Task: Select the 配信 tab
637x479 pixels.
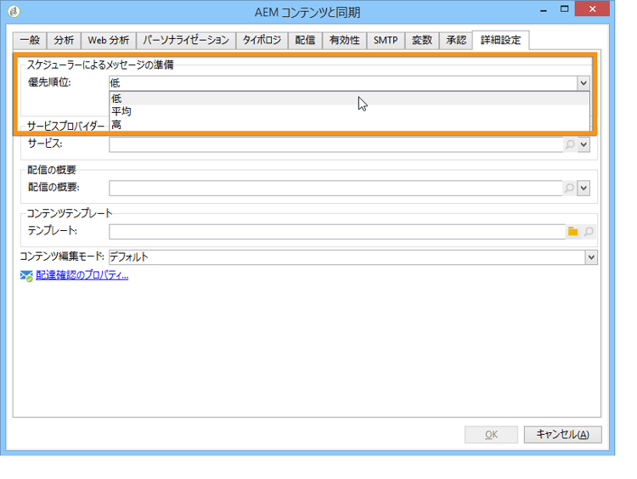Action: (x=305, y=40)
